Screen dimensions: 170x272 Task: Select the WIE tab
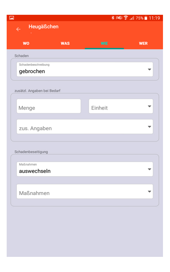point(104,43)
